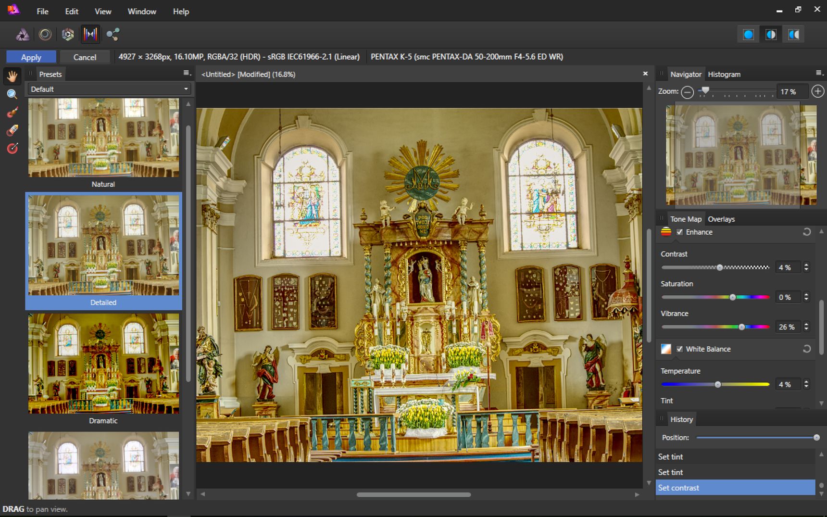Screen dimensions: 827x517
Task: Switch to the Overlays tab
Action: click(x=721, y=219)
